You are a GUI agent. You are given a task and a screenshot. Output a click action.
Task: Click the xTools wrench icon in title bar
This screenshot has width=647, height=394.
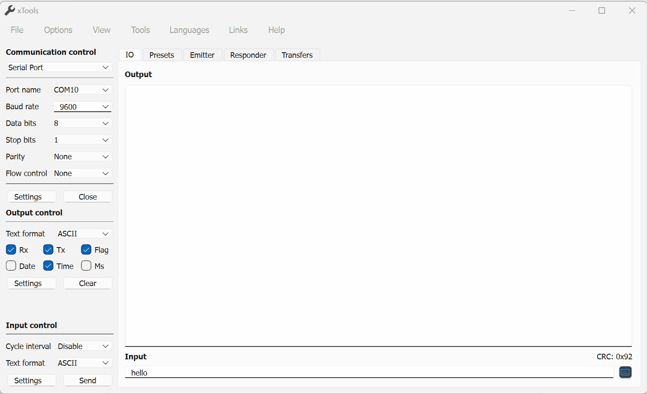point(9,11)
